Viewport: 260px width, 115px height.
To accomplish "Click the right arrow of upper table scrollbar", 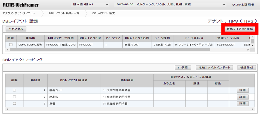I will 248,50.
